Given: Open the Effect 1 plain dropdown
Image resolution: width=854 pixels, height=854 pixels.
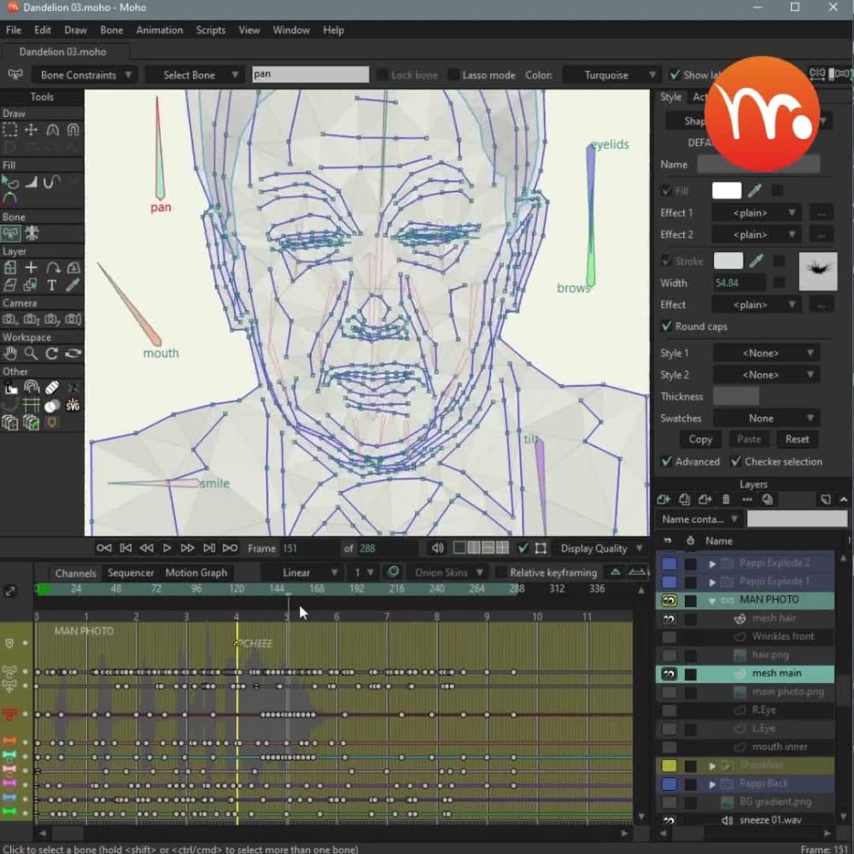Looking at the screenshot, I should (756, 213).
